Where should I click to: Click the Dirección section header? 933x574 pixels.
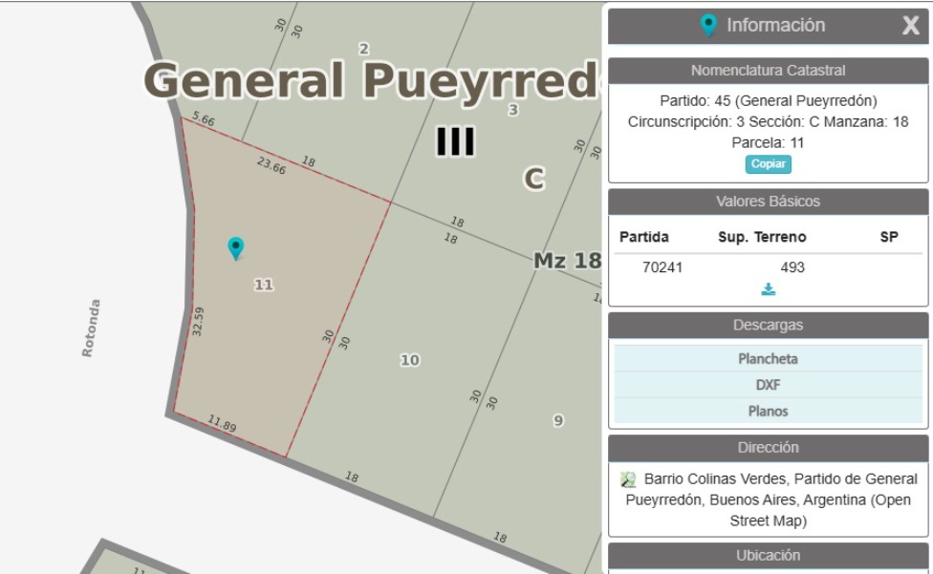coord(768,447)
